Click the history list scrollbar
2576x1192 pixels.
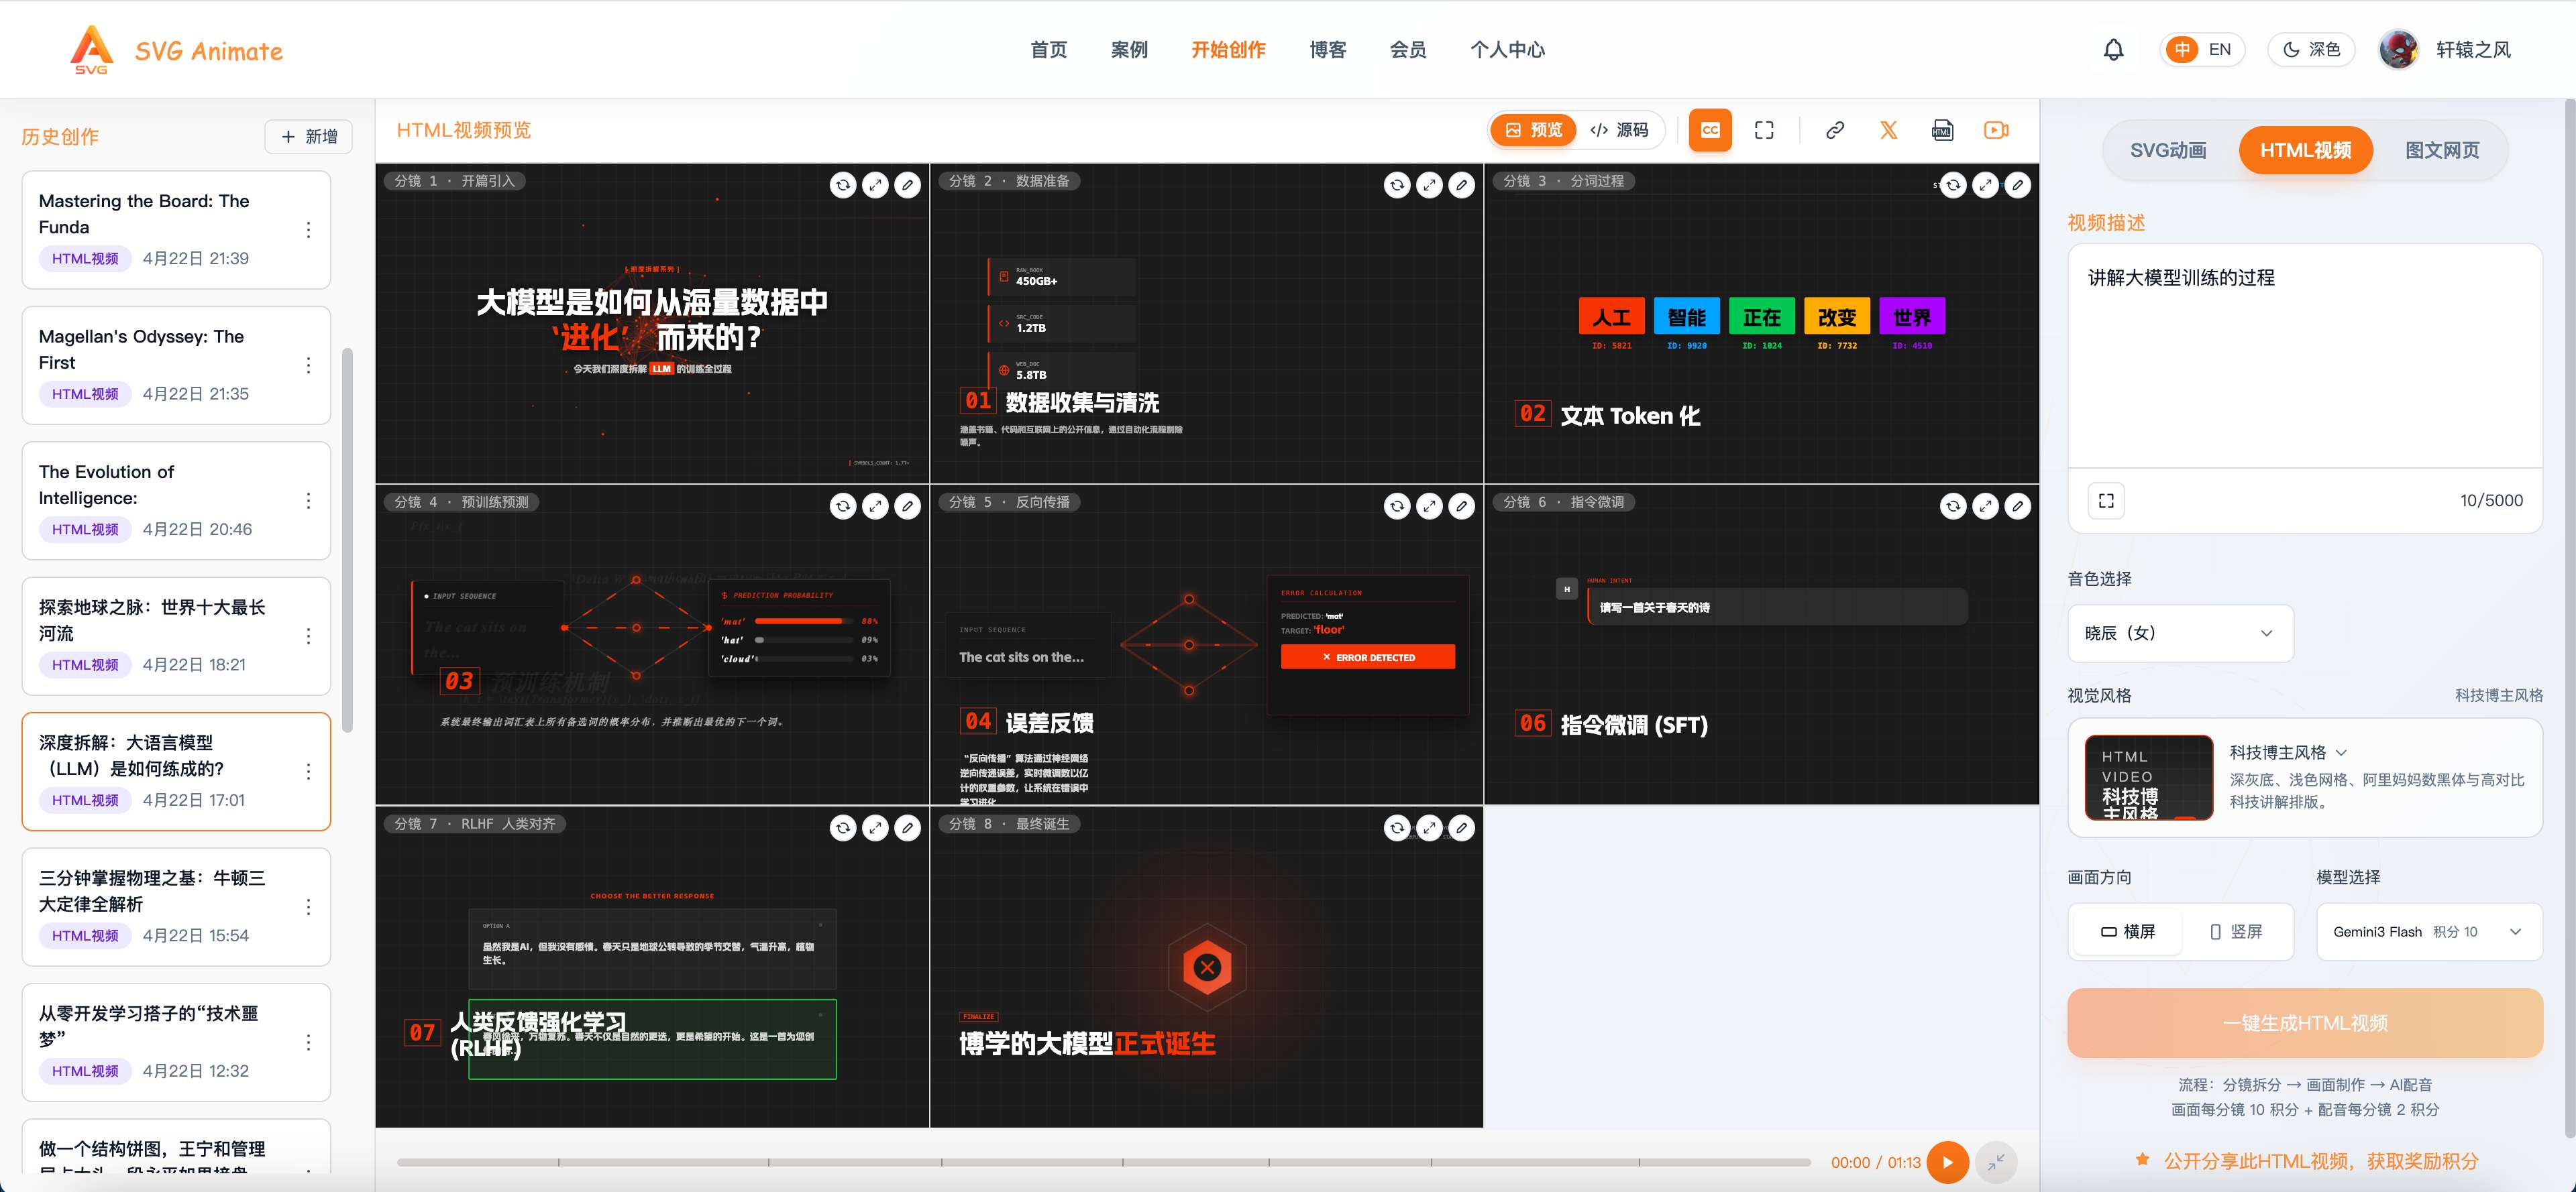[x=347, y=540]
